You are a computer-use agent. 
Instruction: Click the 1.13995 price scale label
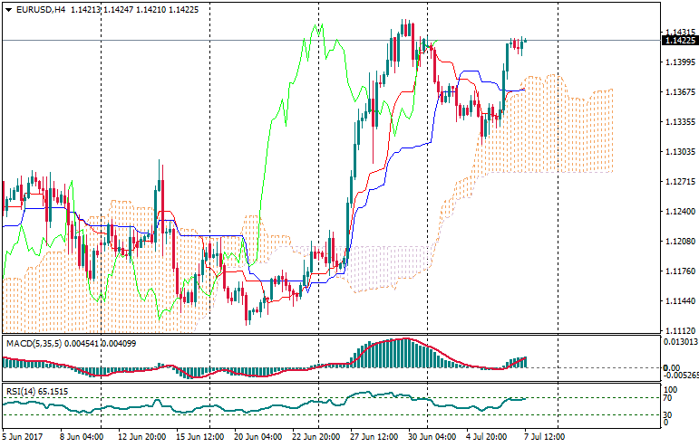pos(680,62)
